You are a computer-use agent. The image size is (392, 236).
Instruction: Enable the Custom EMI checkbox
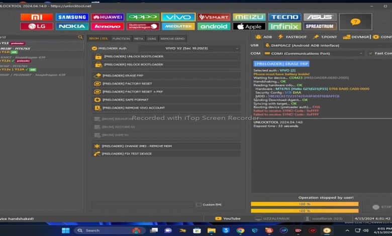pos(199,204)
